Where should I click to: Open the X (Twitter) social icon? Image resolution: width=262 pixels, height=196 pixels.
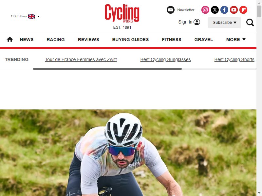coord(215,10)
